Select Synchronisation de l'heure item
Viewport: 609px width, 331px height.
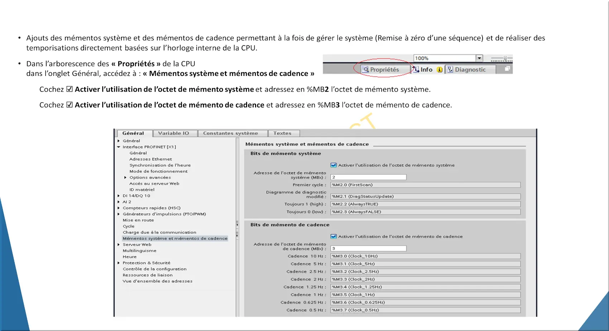160,165
